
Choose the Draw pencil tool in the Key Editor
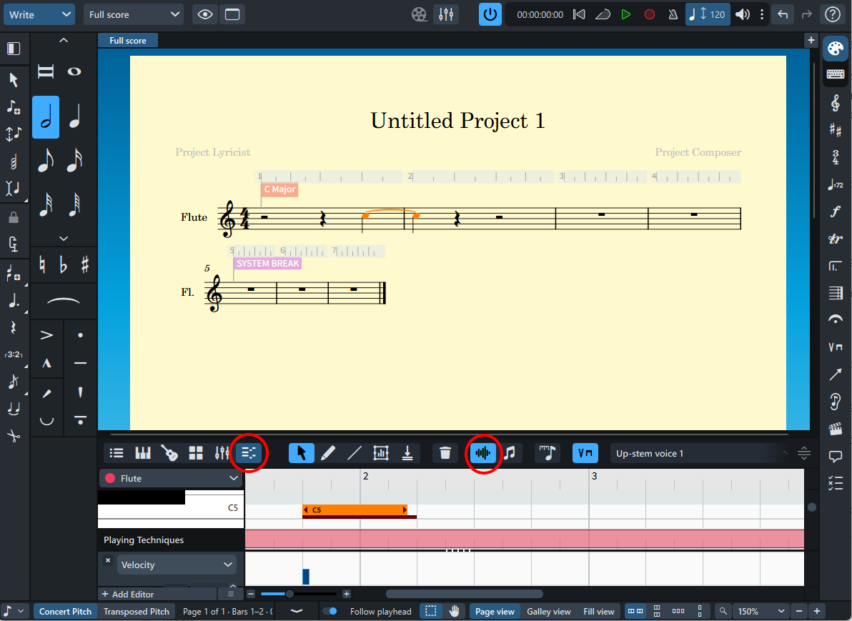[x=327, y=452]
